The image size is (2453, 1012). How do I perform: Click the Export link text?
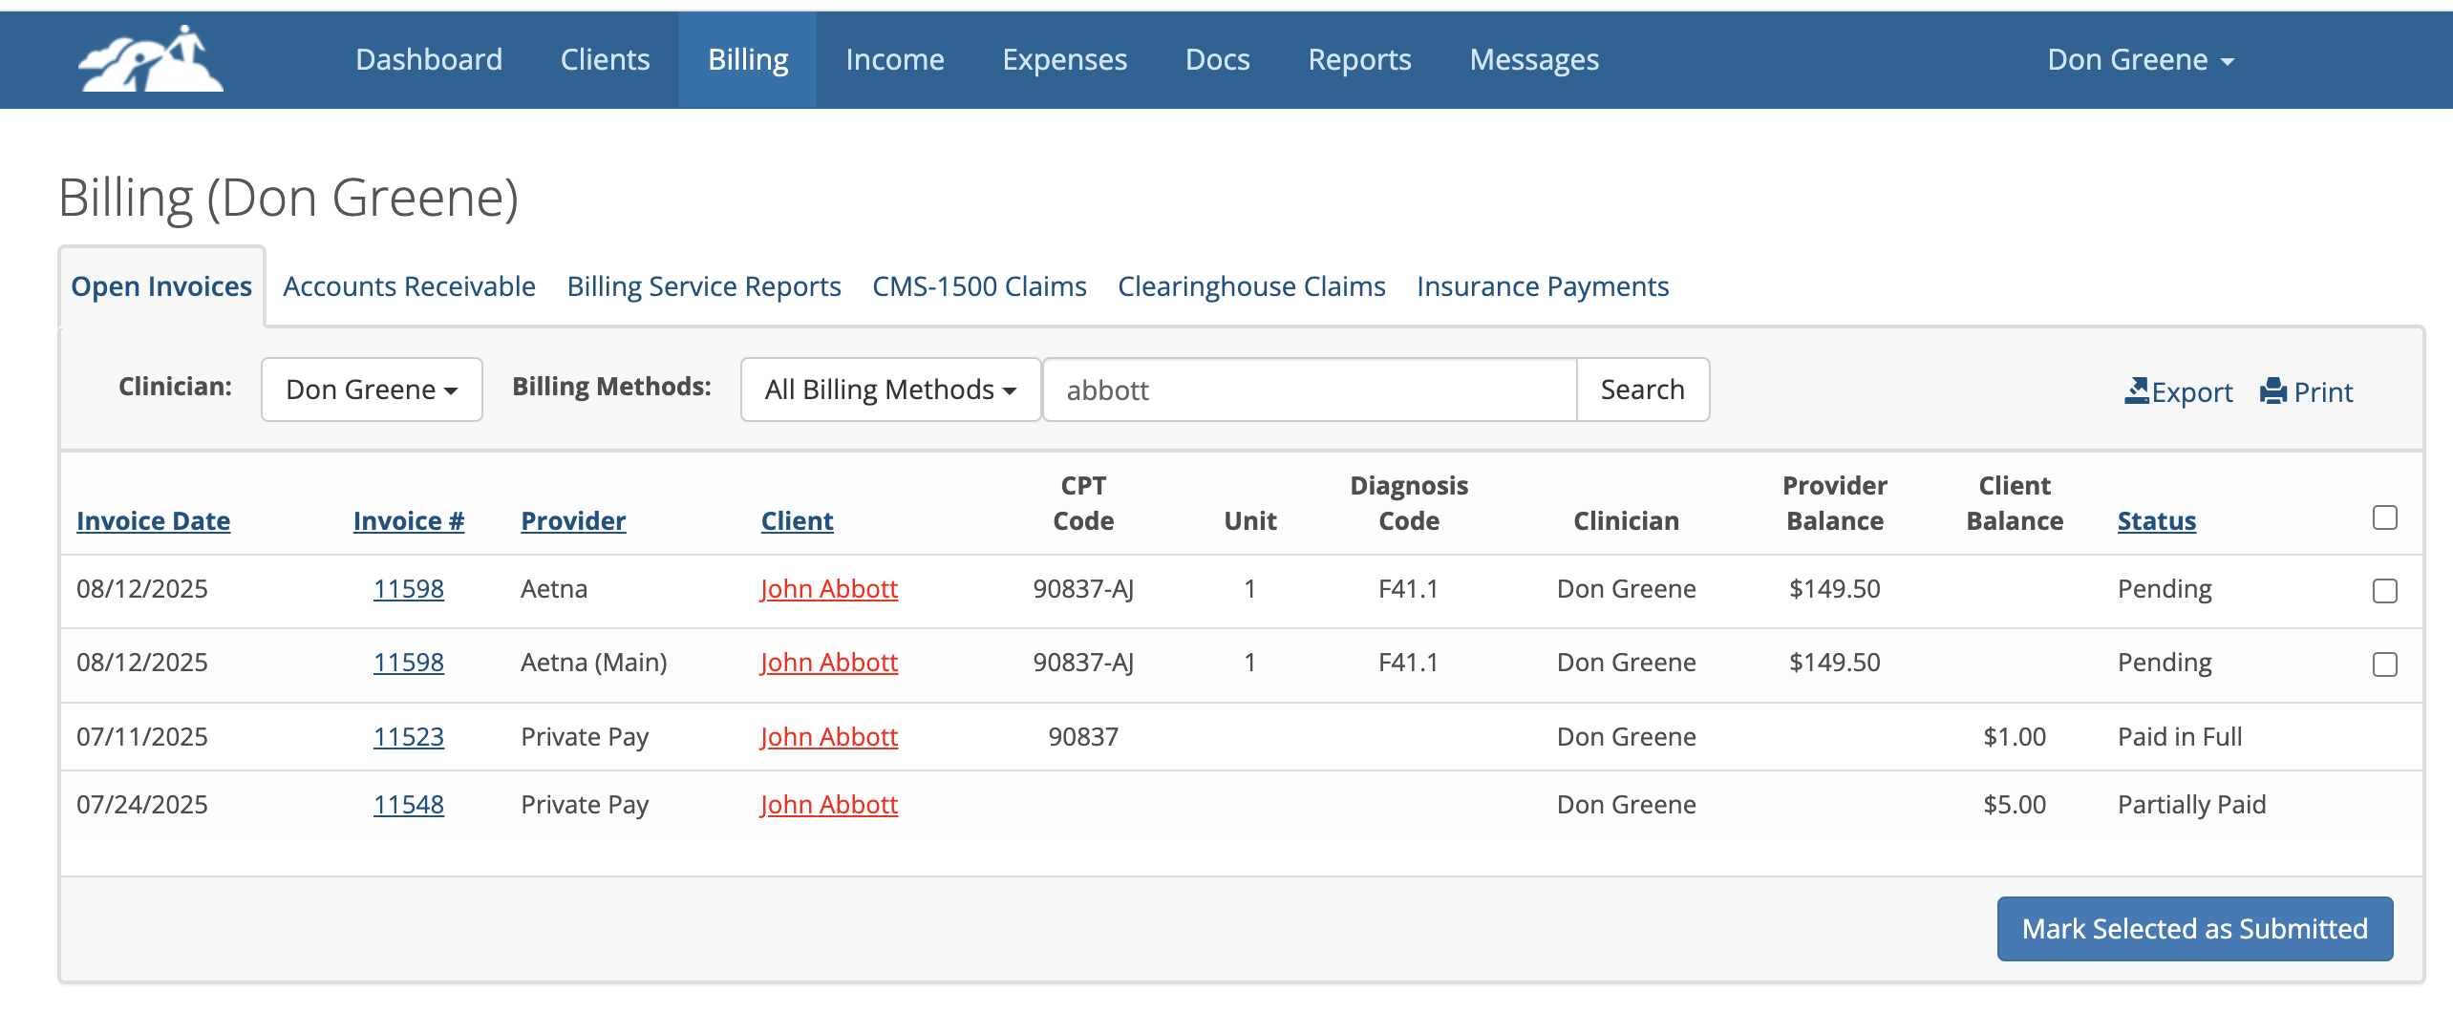(x=2192, y=391)
